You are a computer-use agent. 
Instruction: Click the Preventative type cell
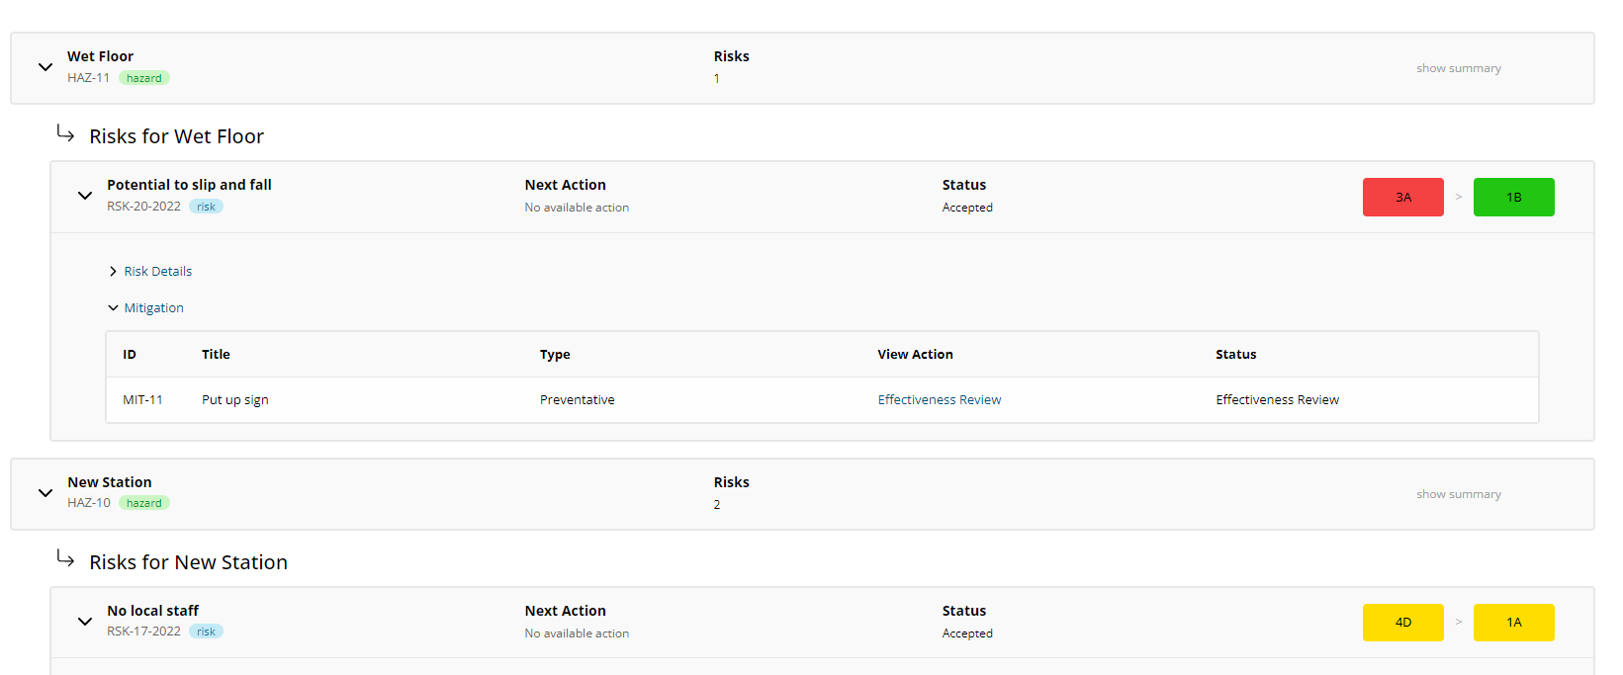578,400
